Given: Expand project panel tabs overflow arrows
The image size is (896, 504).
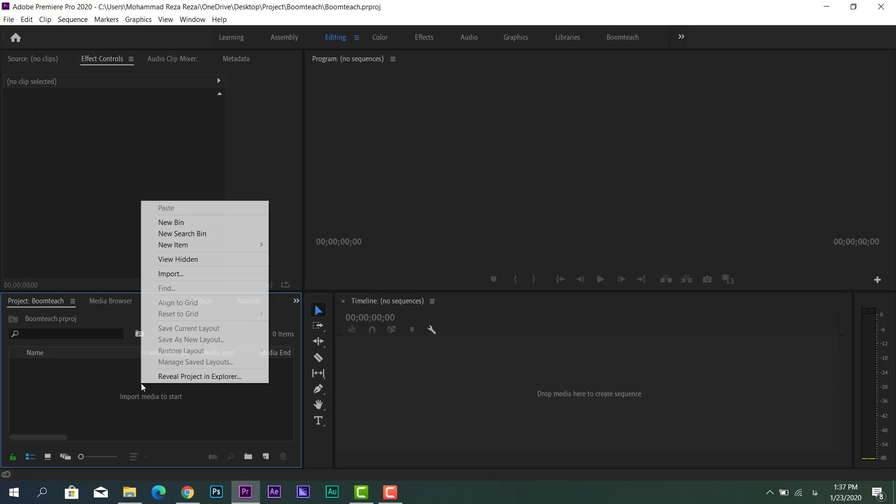Looking at the screenshot, I should pos(296,301).
